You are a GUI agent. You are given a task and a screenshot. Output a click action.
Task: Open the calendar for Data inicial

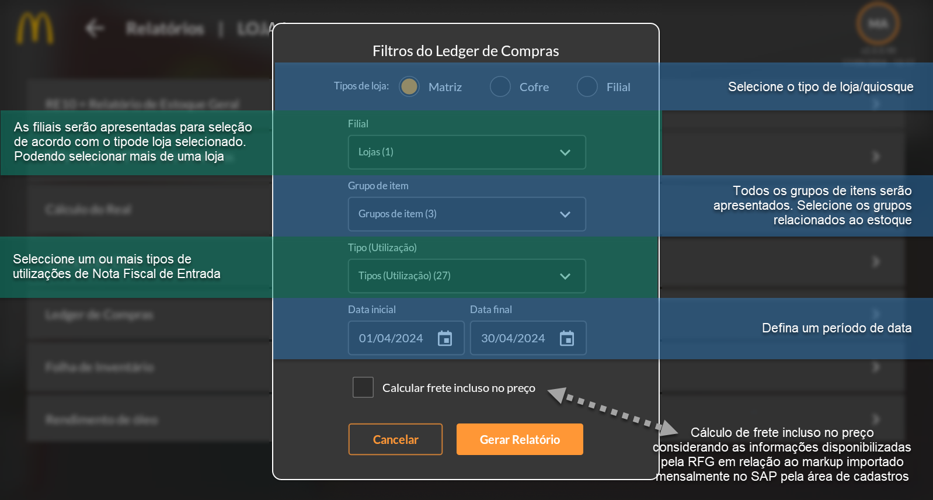click(x=445, y=338)
